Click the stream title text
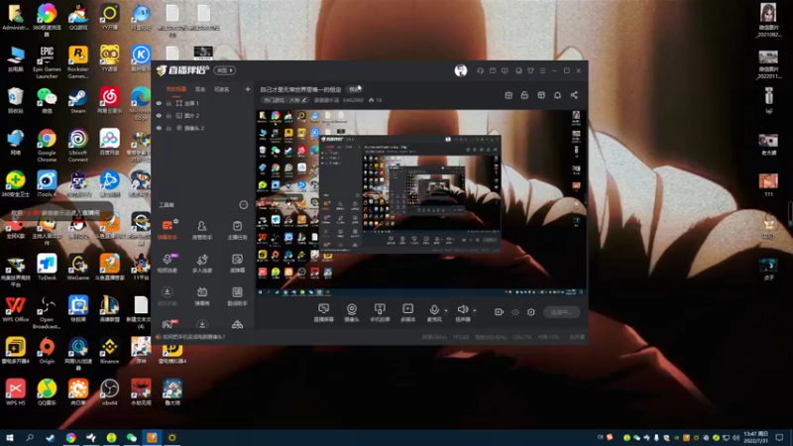793x446 pixels. [x=300, y=89]
